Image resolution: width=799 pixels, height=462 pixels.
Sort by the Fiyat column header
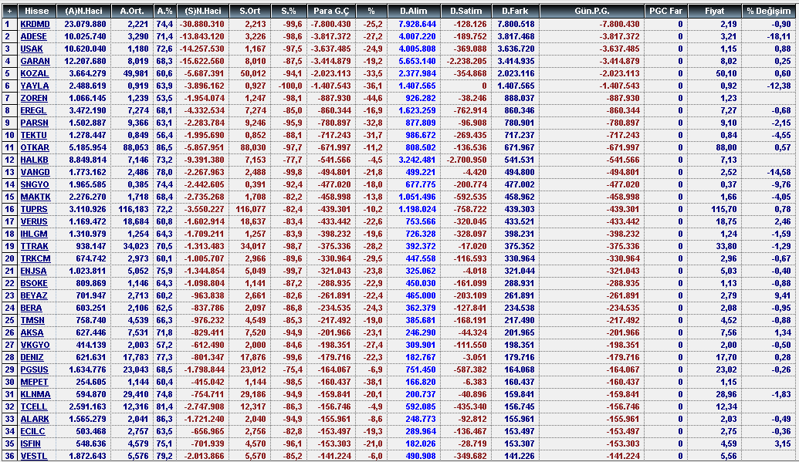click(714, 12)
